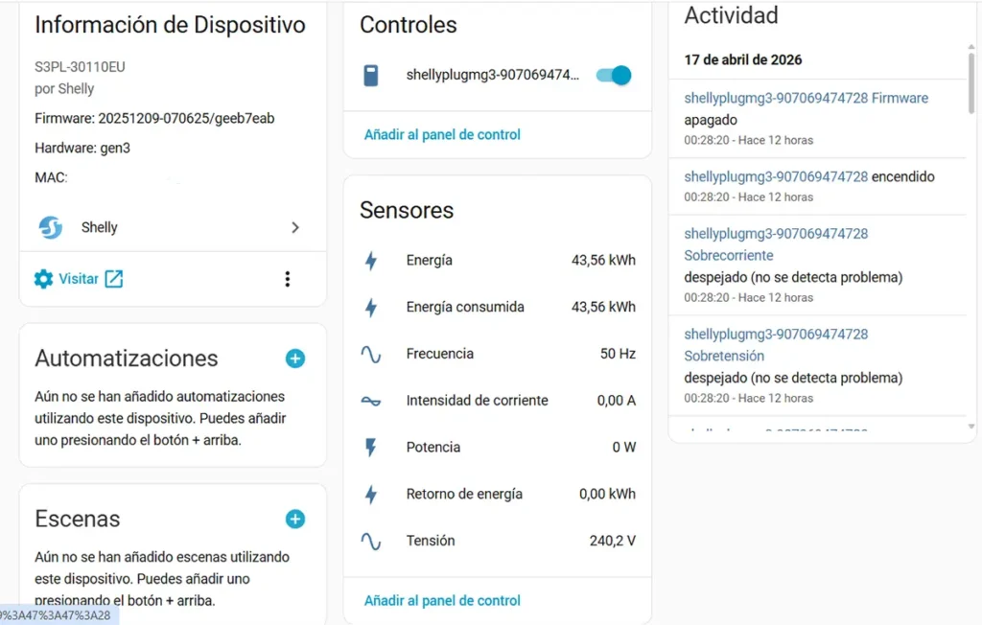Open the Tensión sensor row
This screenshot has height=625, width=982.
coord(497,541)
